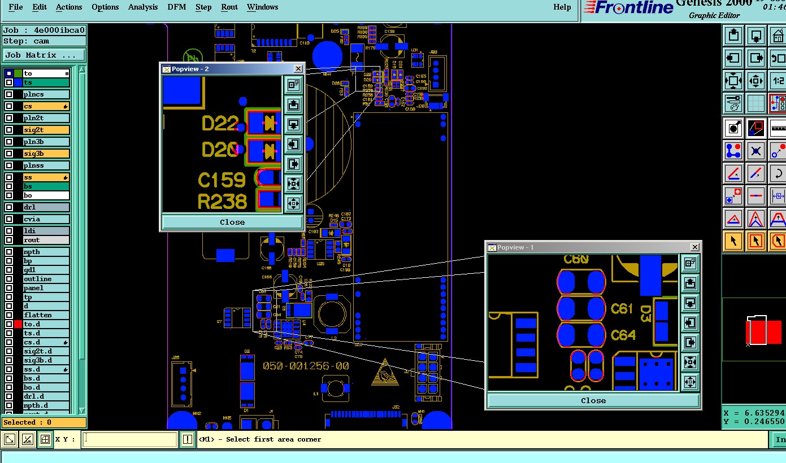This screenshot has width=786, height=463.
Task: Click the 1:2 zoom scale icon
Action: click(778, 81)
